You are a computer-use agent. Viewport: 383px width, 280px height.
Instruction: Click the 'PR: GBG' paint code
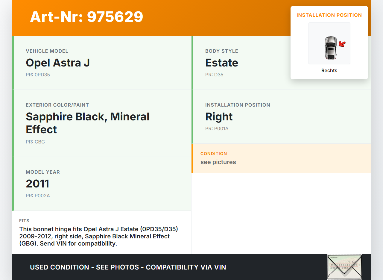35,142
